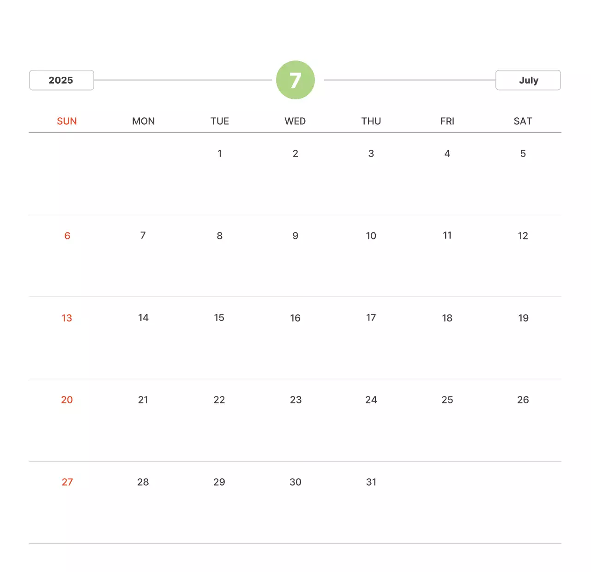Choose Saturday July 5
591x572 pixels.
[x=523, y=153]
